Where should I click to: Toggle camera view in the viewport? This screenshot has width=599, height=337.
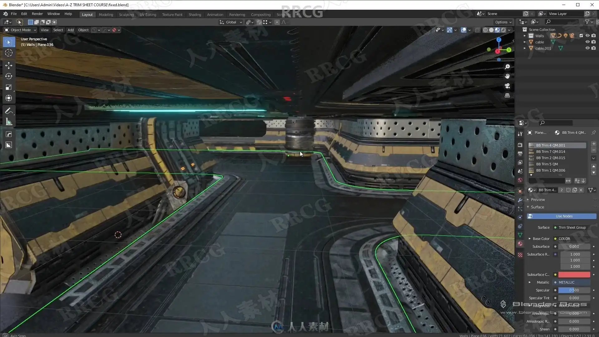coord(507,86)
